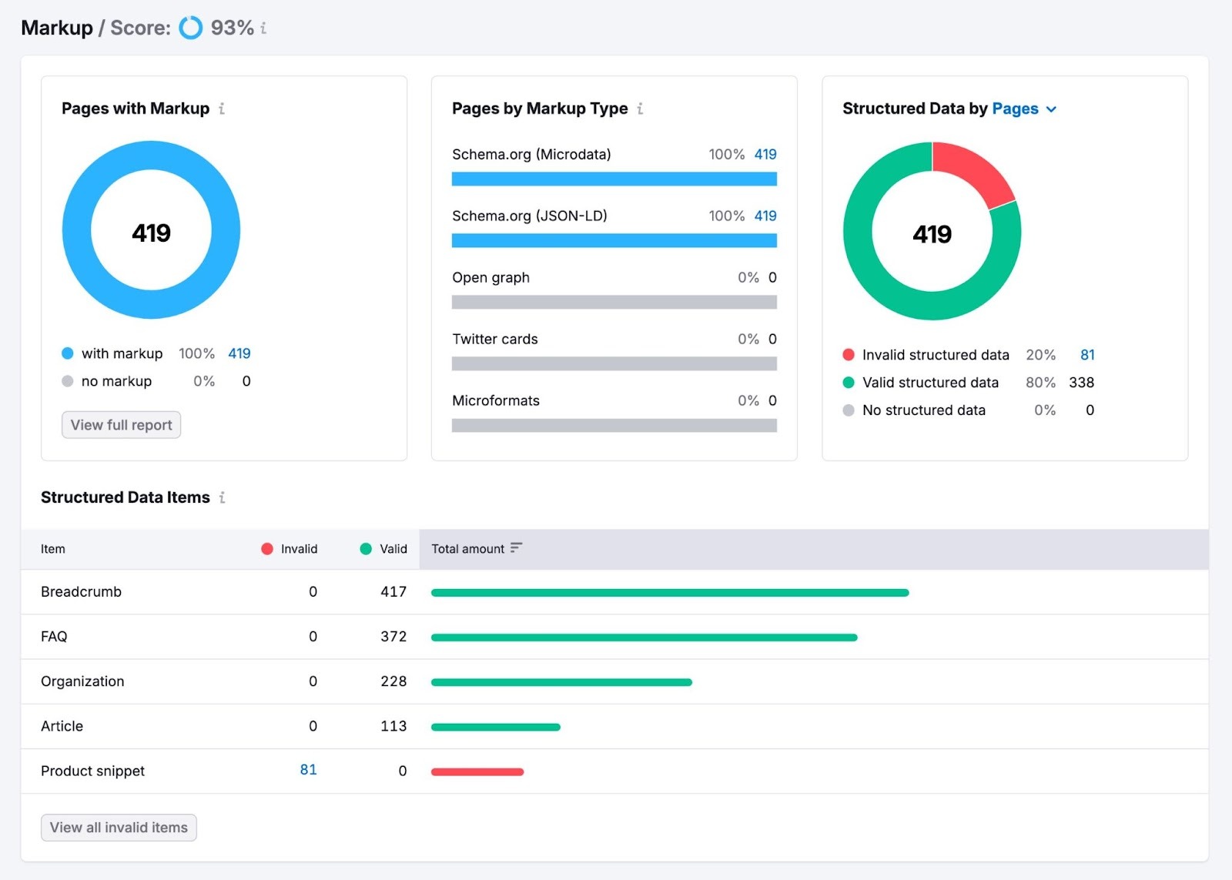
Task: Click the red Invalid dot in the table header
Action: coord(267,549)
